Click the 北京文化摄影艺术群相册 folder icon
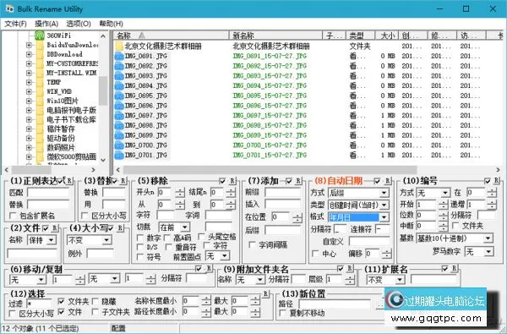The image size is (507, 334). (x=119, y=46)
